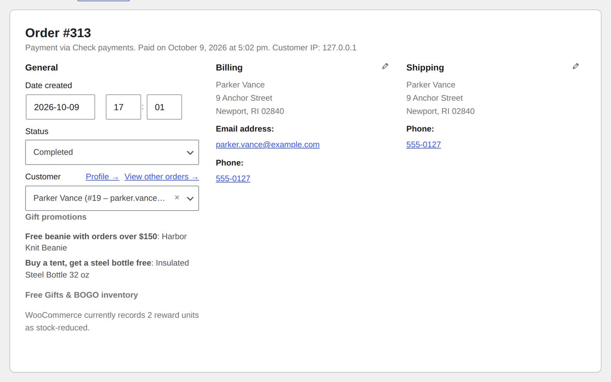
Task: Click billing street '9 Anchor Street'
Action: pos(244,98)
